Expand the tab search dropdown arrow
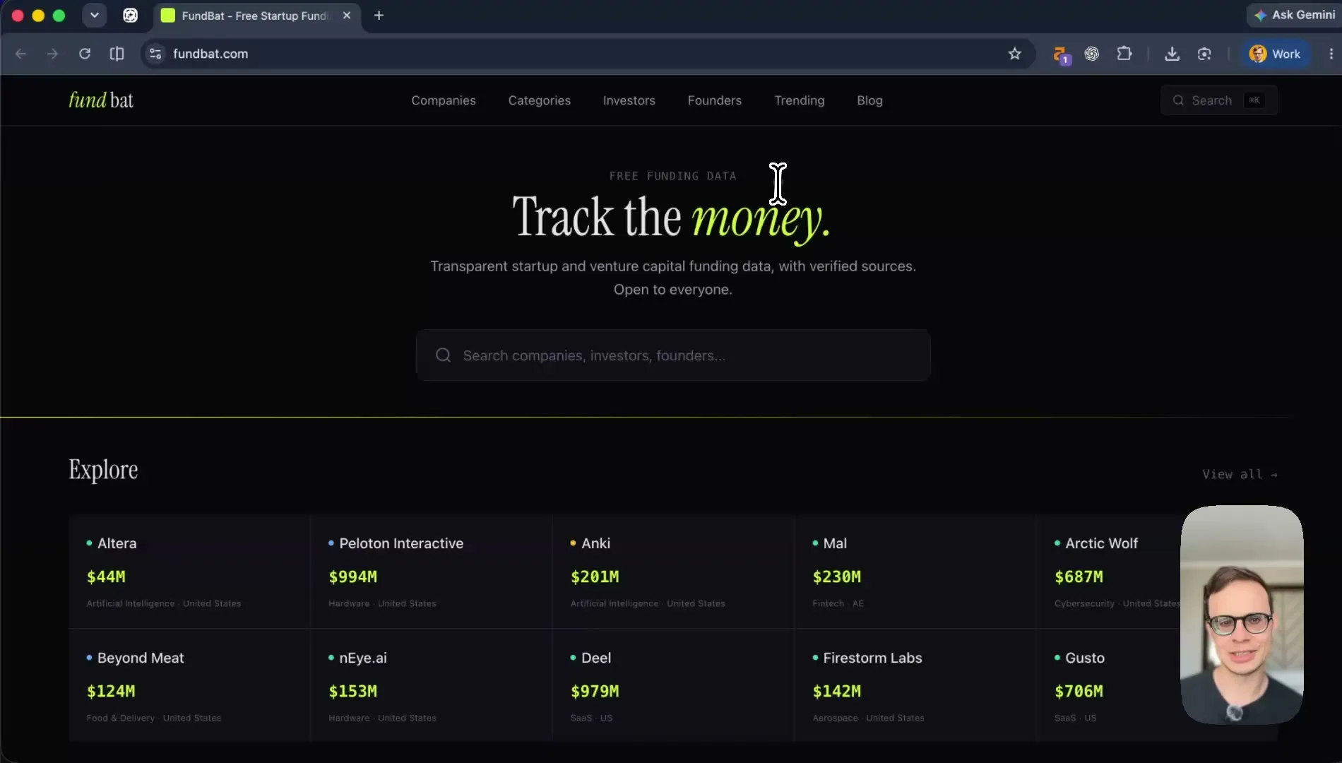1342x763 pixels. (94, 15)
